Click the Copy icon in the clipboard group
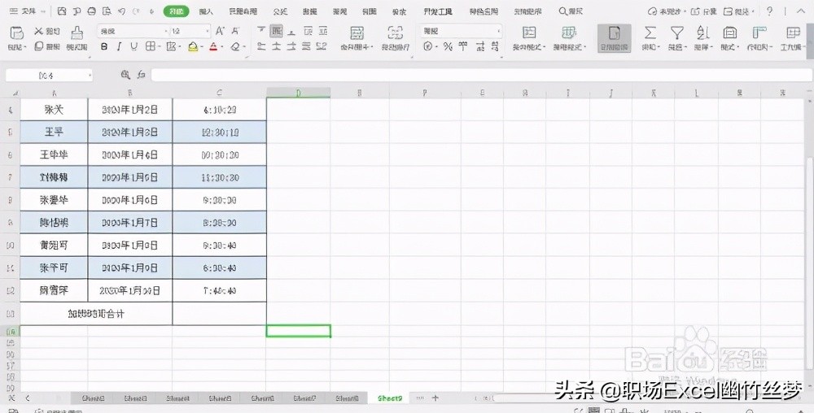 coord(39,46)
